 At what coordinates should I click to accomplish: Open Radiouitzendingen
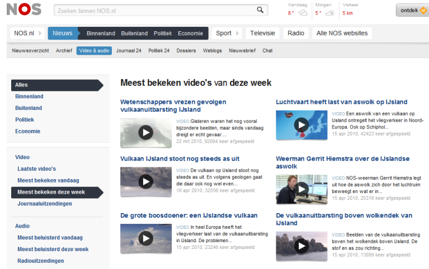pos(41,261)
